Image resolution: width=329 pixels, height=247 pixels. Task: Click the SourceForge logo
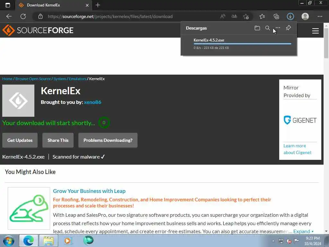pyautogui.click(x=38, y=30)
